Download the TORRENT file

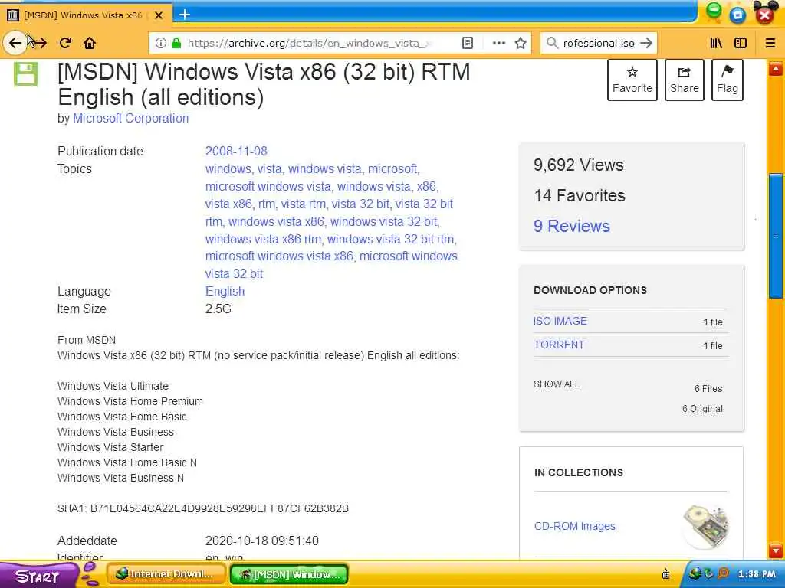pyautogui.click(x=559, y=345)
